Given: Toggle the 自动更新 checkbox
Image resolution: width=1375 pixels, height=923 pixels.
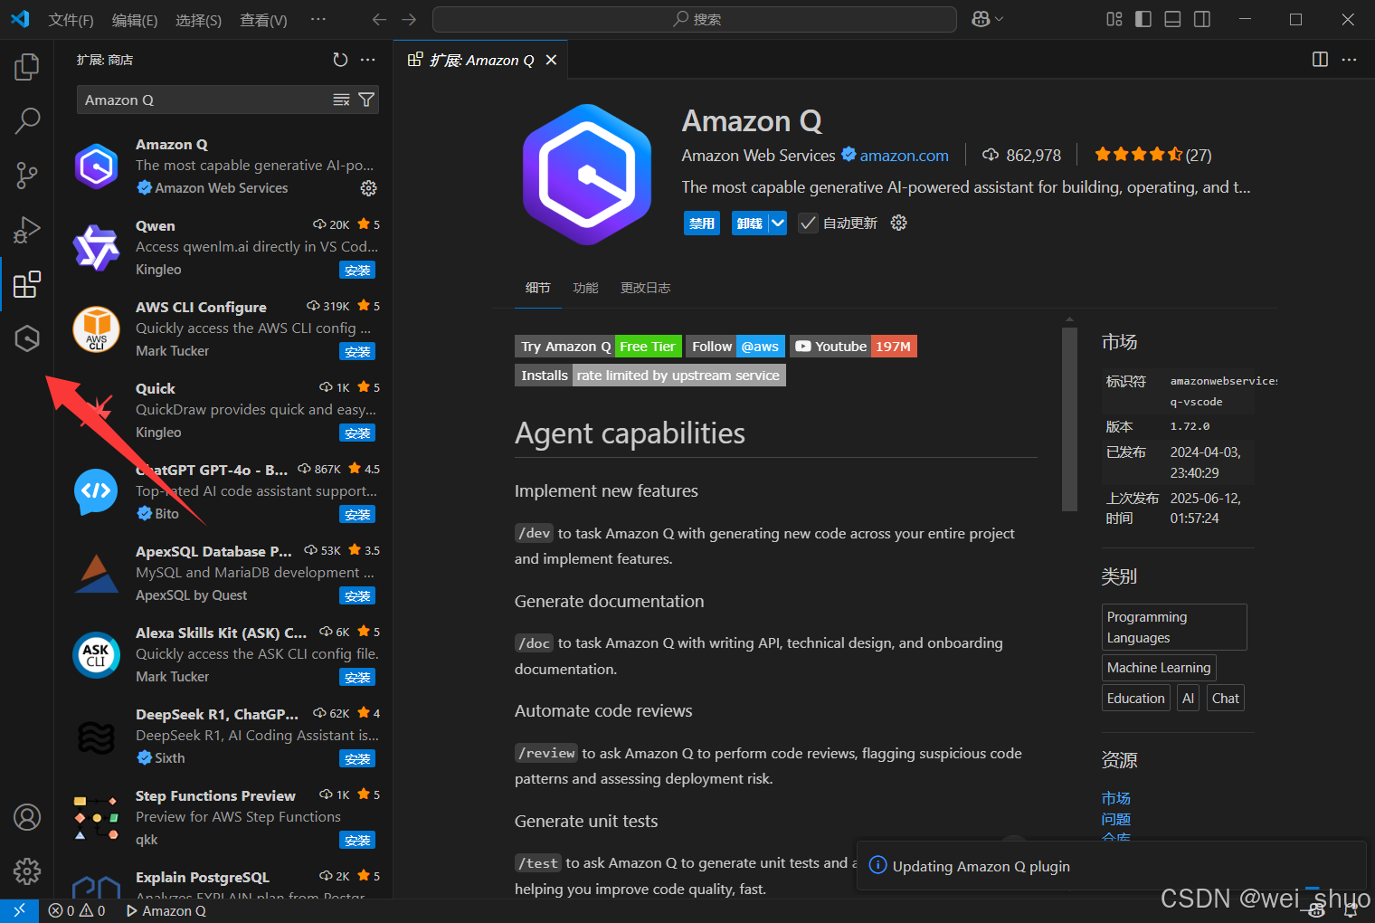Looking at the screenshot, I should (x=808, y=223).
